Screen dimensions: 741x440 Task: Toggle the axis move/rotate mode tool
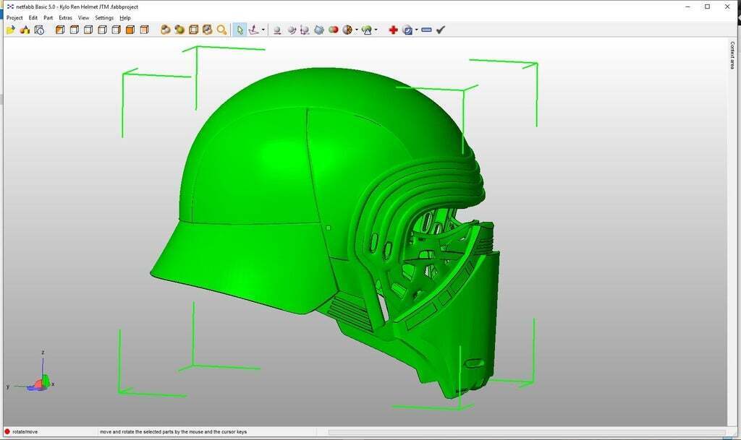pyautogui.click(x=253, y=30)
